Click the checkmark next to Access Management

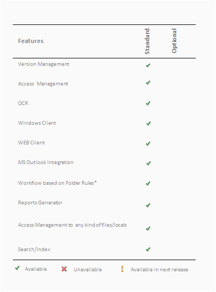coord(148,83)
